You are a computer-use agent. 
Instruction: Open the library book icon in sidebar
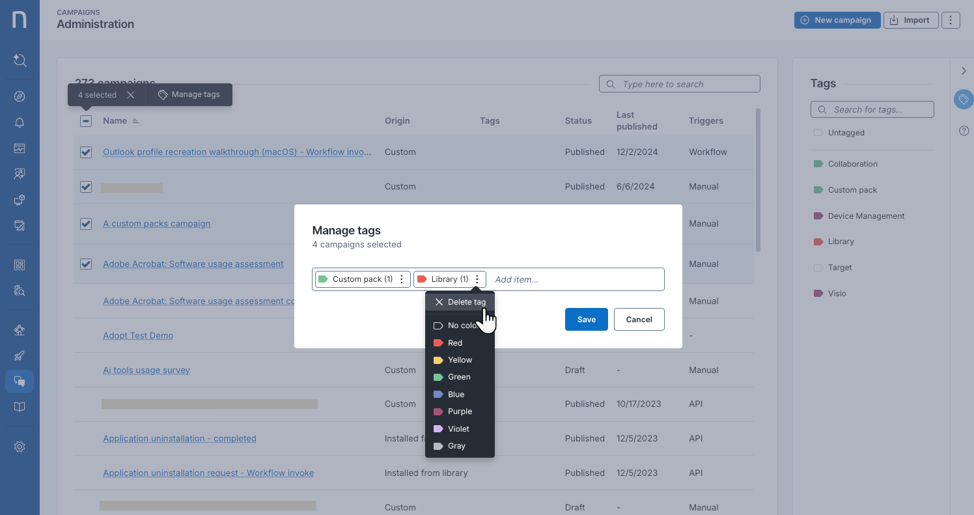20,407
